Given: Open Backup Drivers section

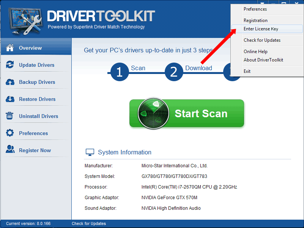Looking at the screenshot, I should pyautogui.click(x=36, y=82).
